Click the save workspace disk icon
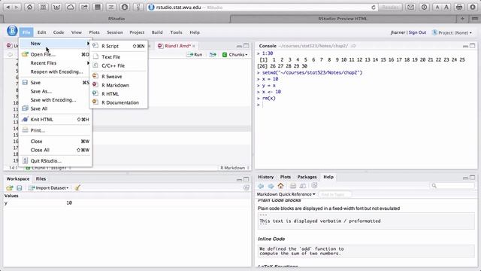The height and width of the screenshot is (271, 481). coord(20,187)
